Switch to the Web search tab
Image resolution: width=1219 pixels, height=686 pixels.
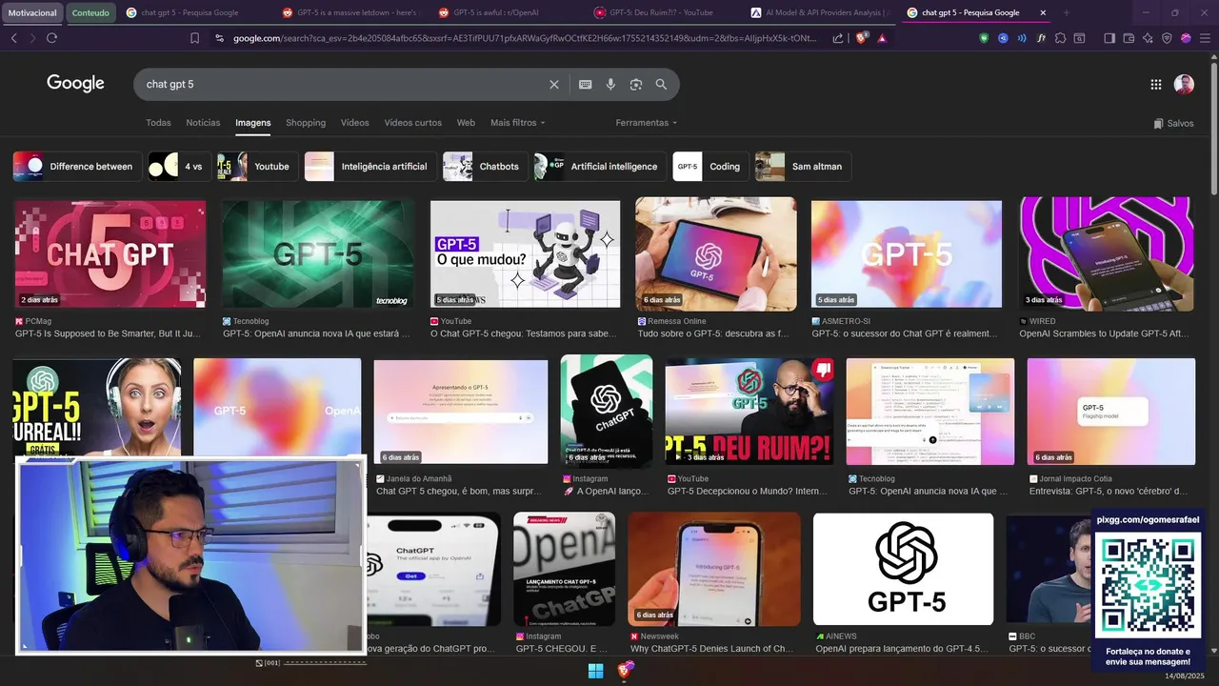466,123
